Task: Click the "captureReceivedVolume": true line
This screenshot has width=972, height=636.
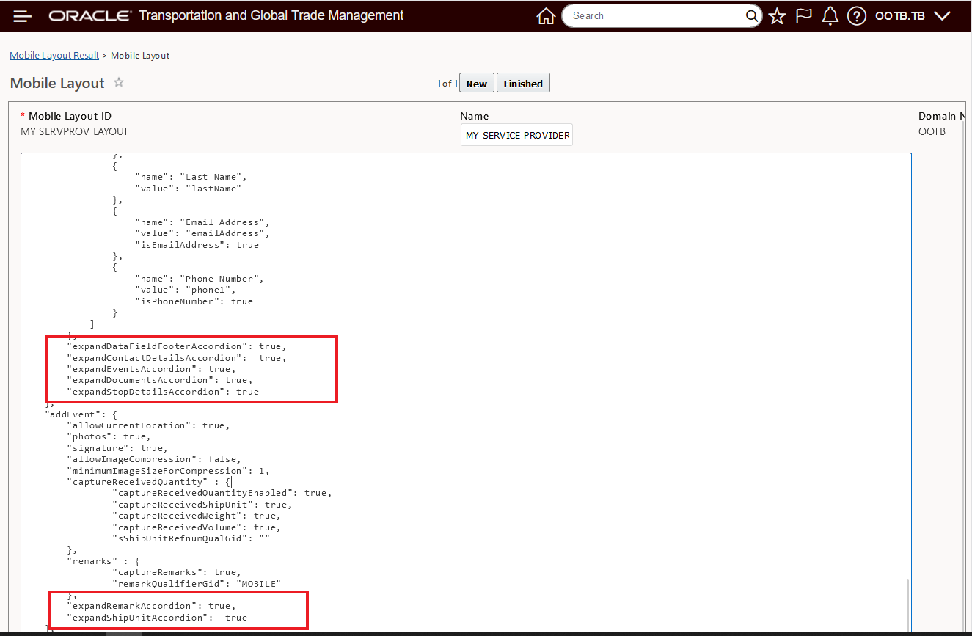Action: (x=197, y=527)
